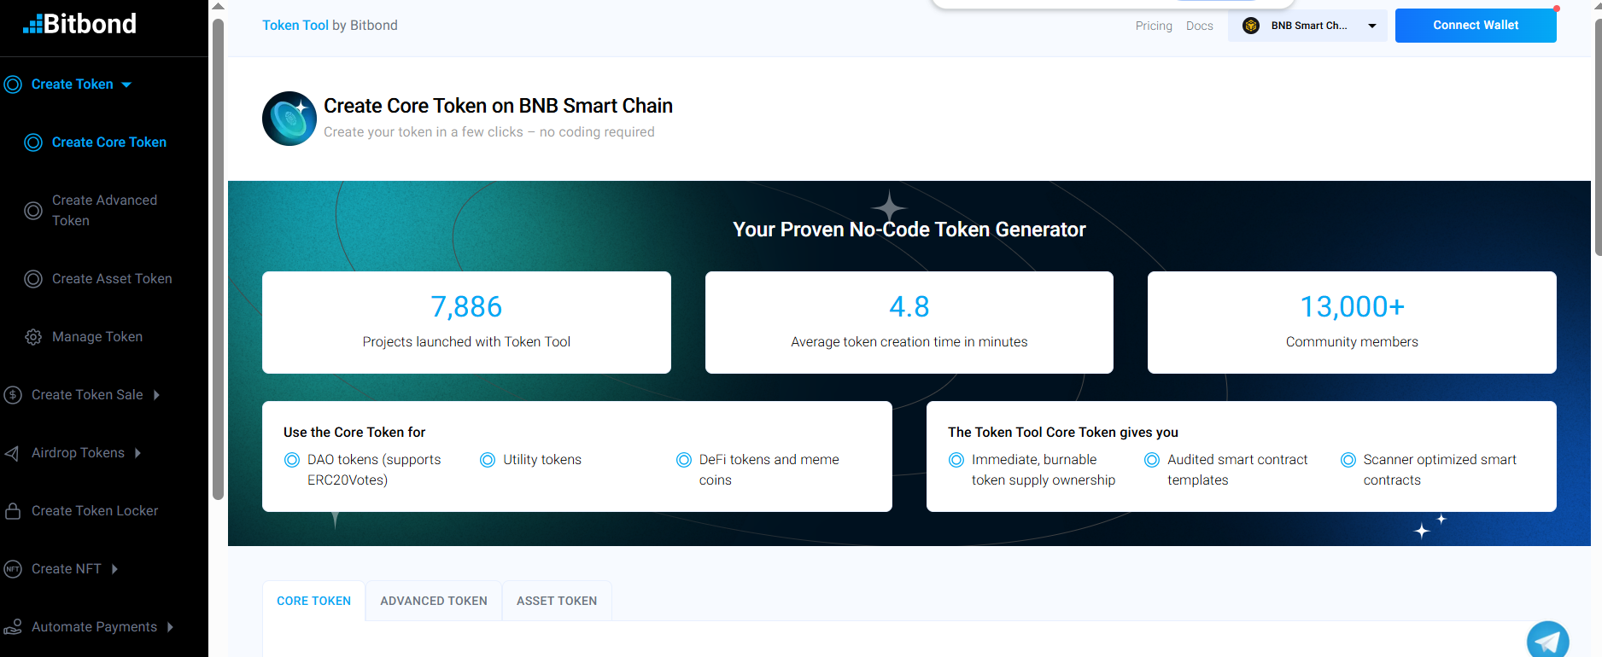This screenshot has width=1602, height=657.
Task: Click the Manage Token gear icon
Action: pyautogui.click(x=33, y=337)
